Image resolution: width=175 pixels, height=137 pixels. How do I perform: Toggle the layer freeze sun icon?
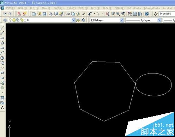click(x=14, y=20)
